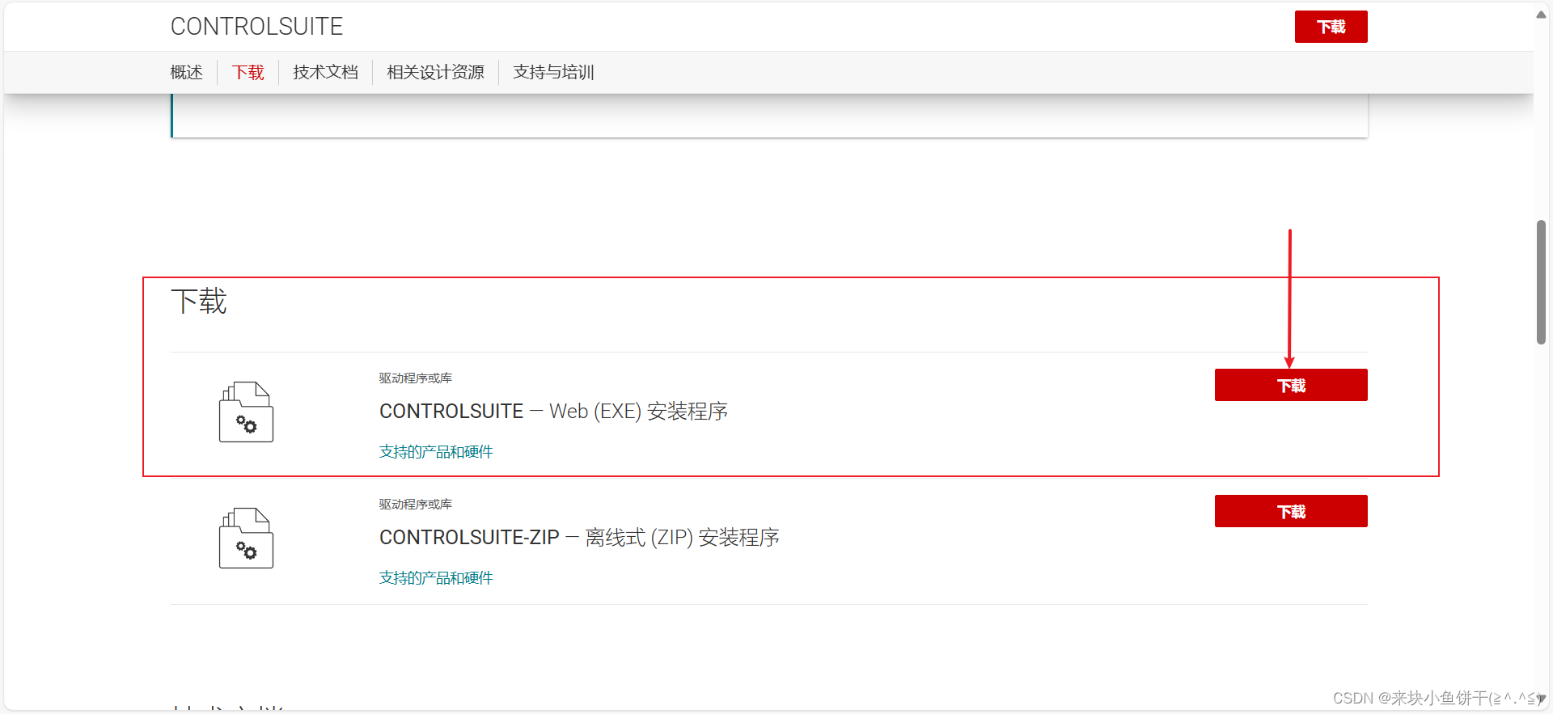Switch to the 技术文档 tab
This screenshot has height=714, width=1553.
tap(325, 72)
